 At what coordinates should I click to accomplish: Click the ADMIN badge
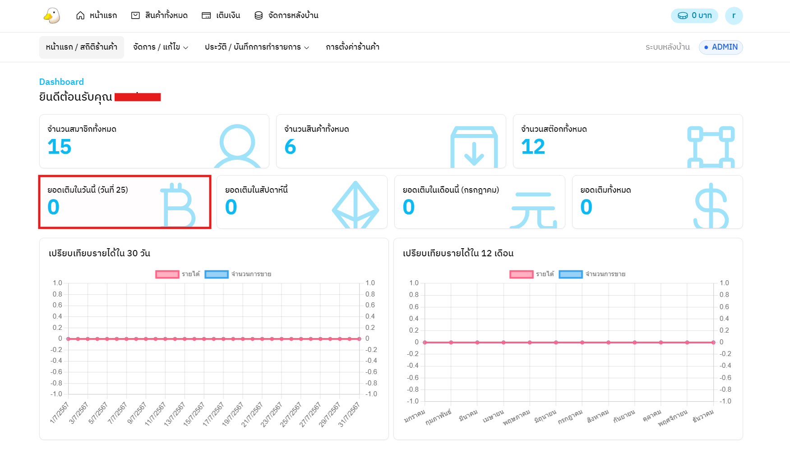tap(721, 47)
